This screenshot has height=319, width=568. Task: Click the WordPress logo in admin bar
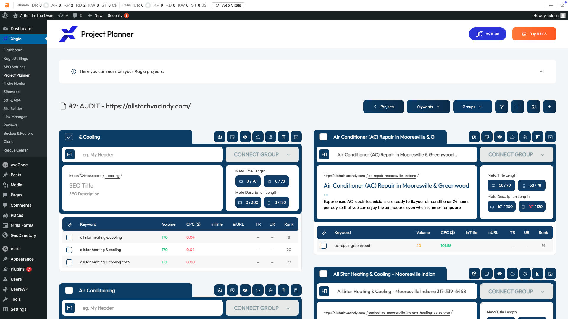point(5,15)
